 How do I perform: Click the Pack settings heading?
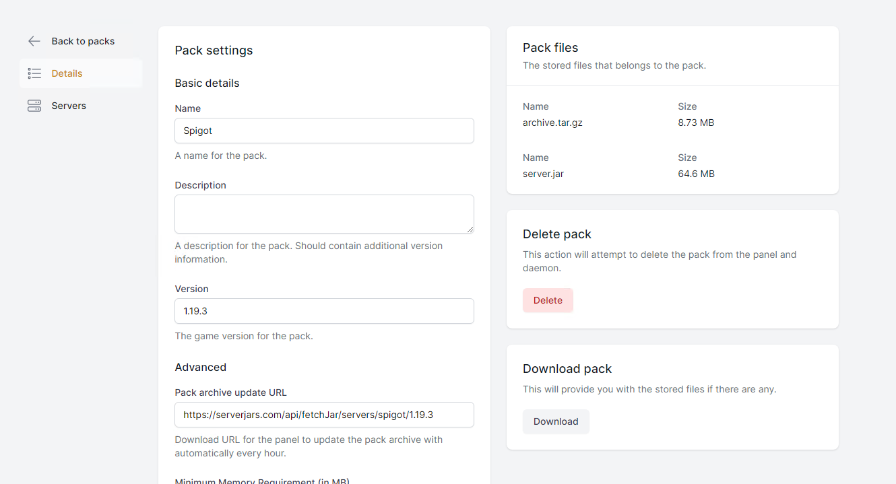[x=214, y=50]
